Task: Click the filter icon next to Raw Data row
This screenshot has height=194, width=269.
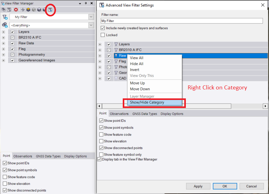Action: pos(116,56)
